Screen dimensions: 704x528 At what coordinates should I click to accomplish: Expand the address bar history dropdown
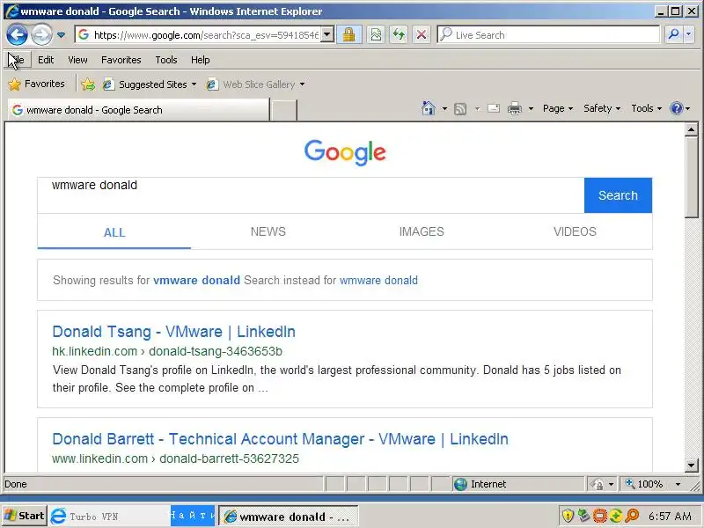pos(327,34)
